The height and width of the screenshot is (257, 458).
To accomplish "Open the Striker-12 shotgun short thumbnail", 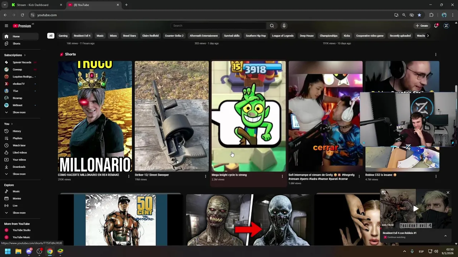I will click(x=172, y=116).
